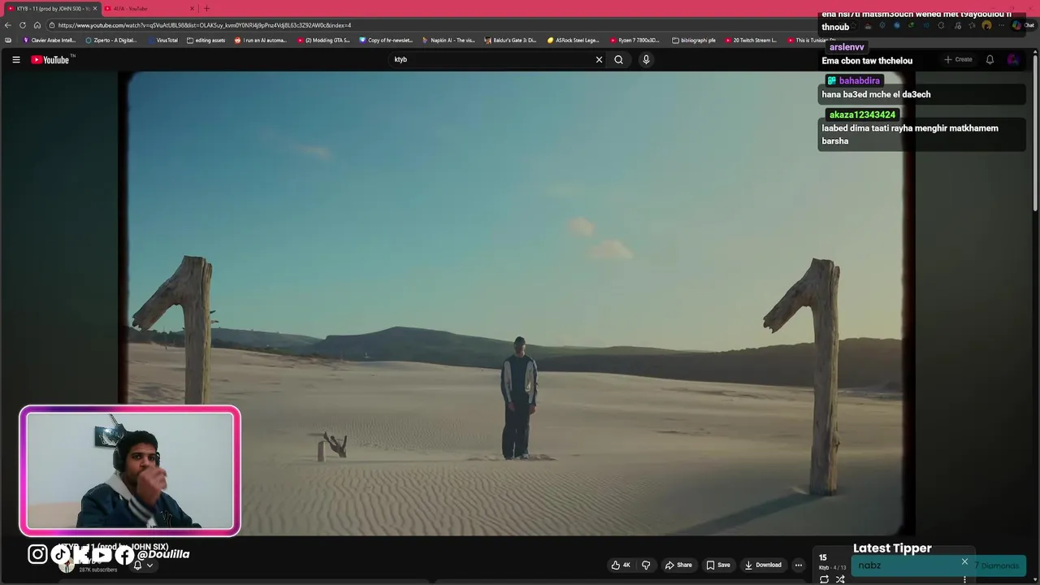Screen dimensions: 1040x585
Task: Toggle playlist loop
Action: click(824, 579)
